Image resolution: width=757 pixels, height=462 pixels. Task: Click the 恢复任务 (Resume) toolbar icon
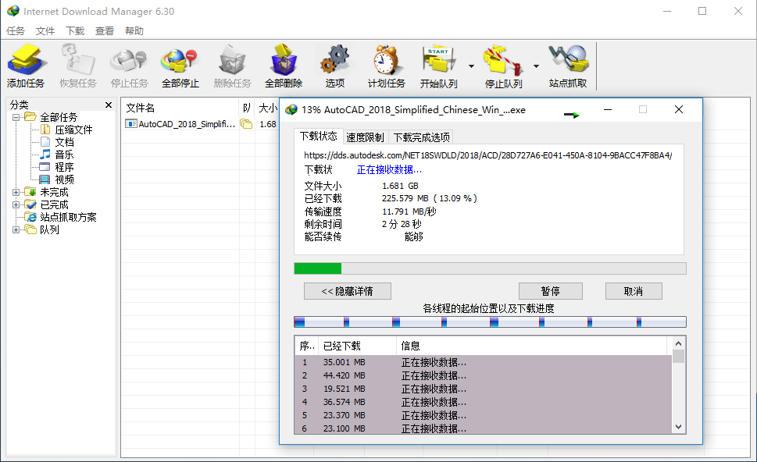click(x=77, y=66)
